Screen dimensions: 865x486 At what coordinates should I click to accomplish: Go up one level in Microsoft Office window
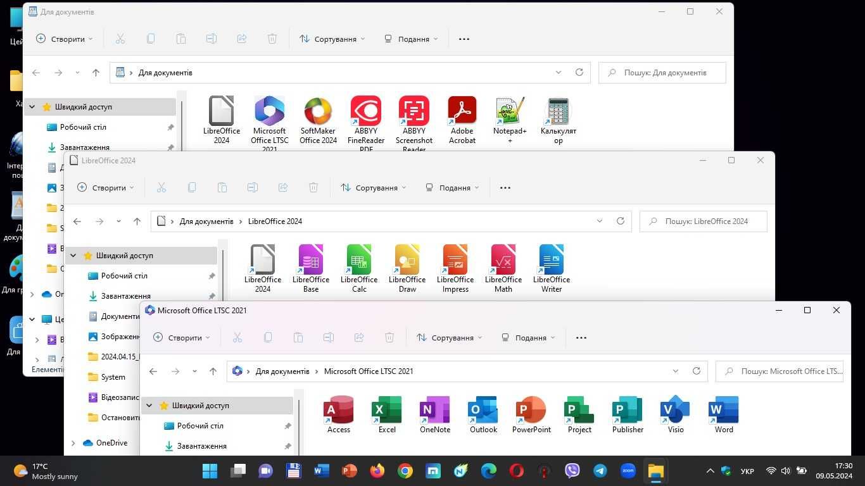pyautogui.click(x=213, y=371)
